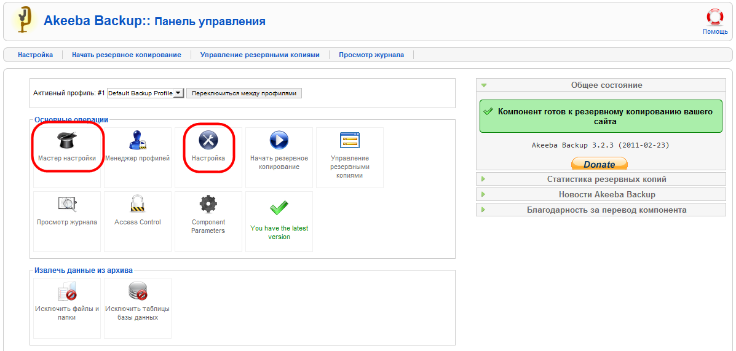This screenshot has width=736, height=351.
Task: Open Управление резервными копиями list icon
Action: point(350,140)
